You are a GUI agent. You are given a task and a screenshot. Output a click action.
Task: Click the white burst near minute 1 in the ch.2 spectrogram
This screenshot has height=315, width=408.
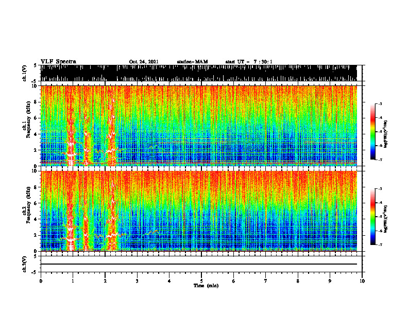coord(71,239)
